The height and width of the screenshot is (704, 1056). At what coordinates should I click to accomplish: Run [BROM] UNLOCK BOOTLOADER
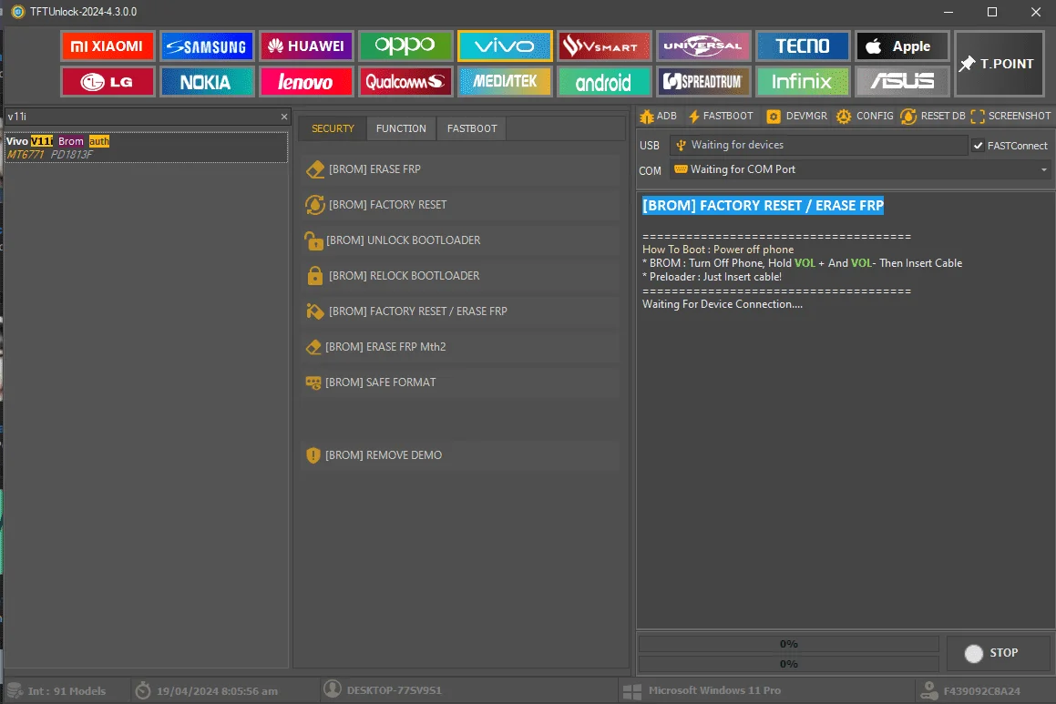[x=460, y=240]
